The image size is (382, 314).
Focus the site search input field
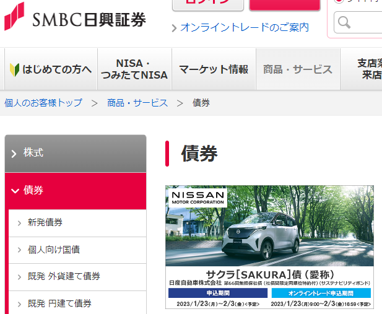pos(358,22)
